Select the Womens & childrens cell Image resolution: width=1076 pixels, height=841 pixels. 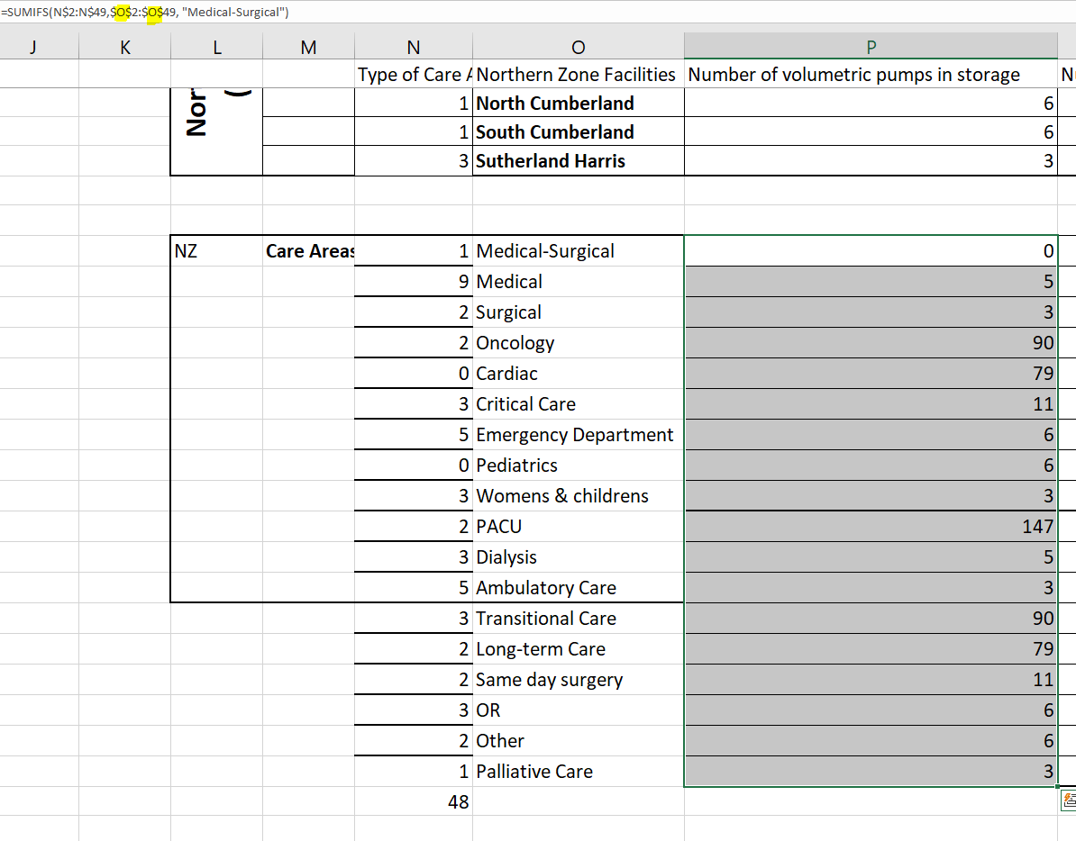(578, 495)
